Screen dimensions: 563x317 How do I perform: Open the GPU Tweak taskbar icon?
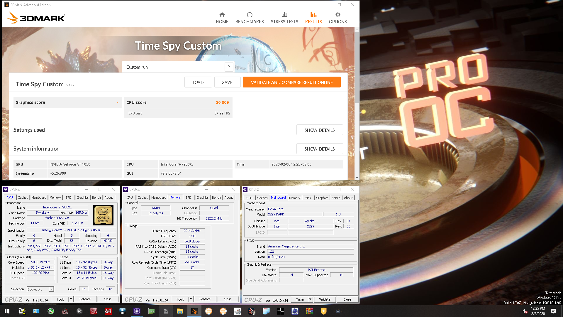[65, 311]
